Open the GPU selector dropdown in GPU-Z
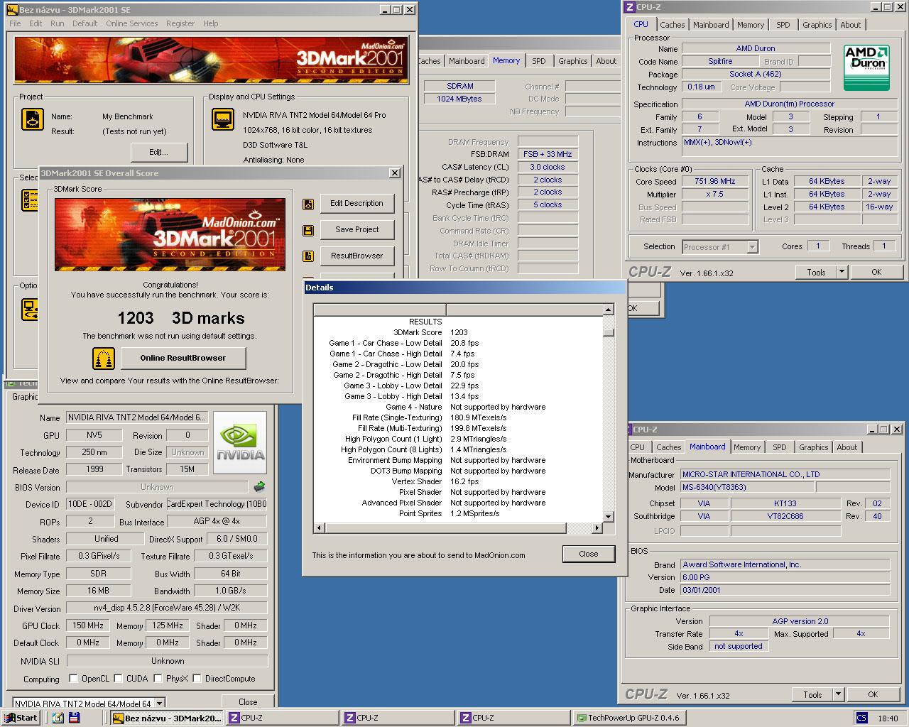This screenshot has height=727, width=909. click(159, 704)
